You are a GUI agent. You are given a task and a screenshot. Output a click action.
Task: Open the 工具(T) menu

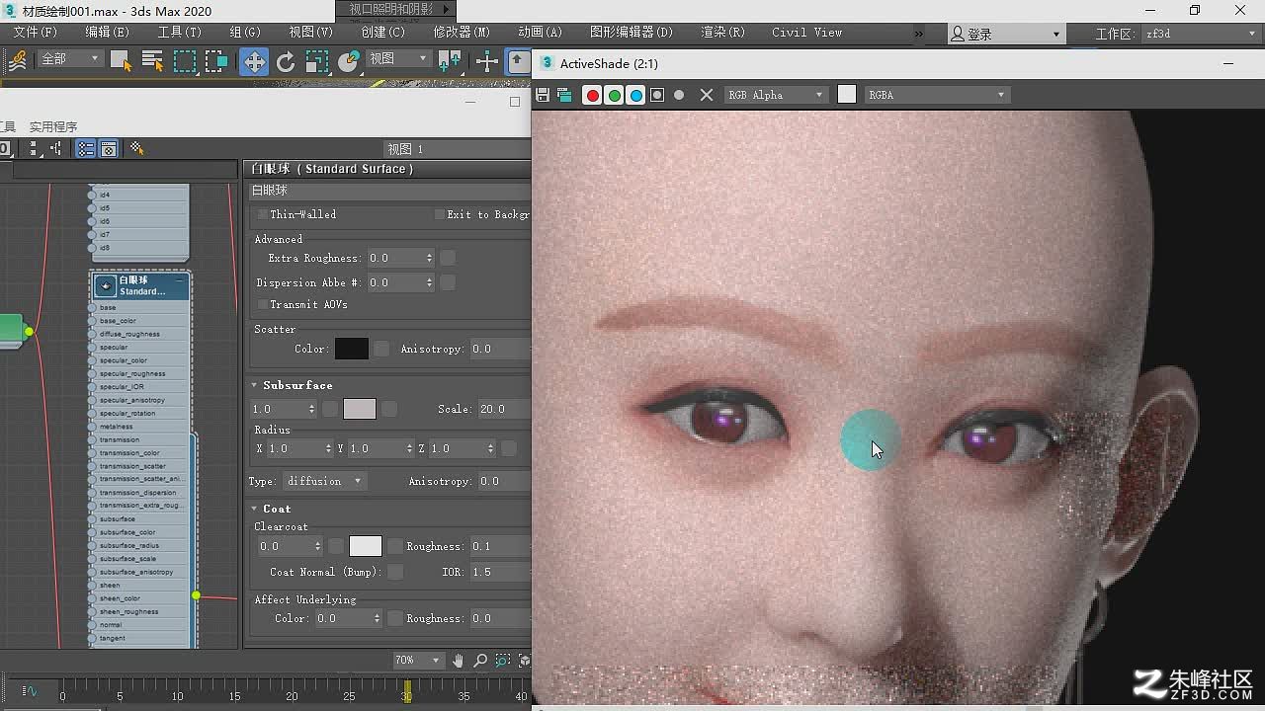(x=179, y=33)
